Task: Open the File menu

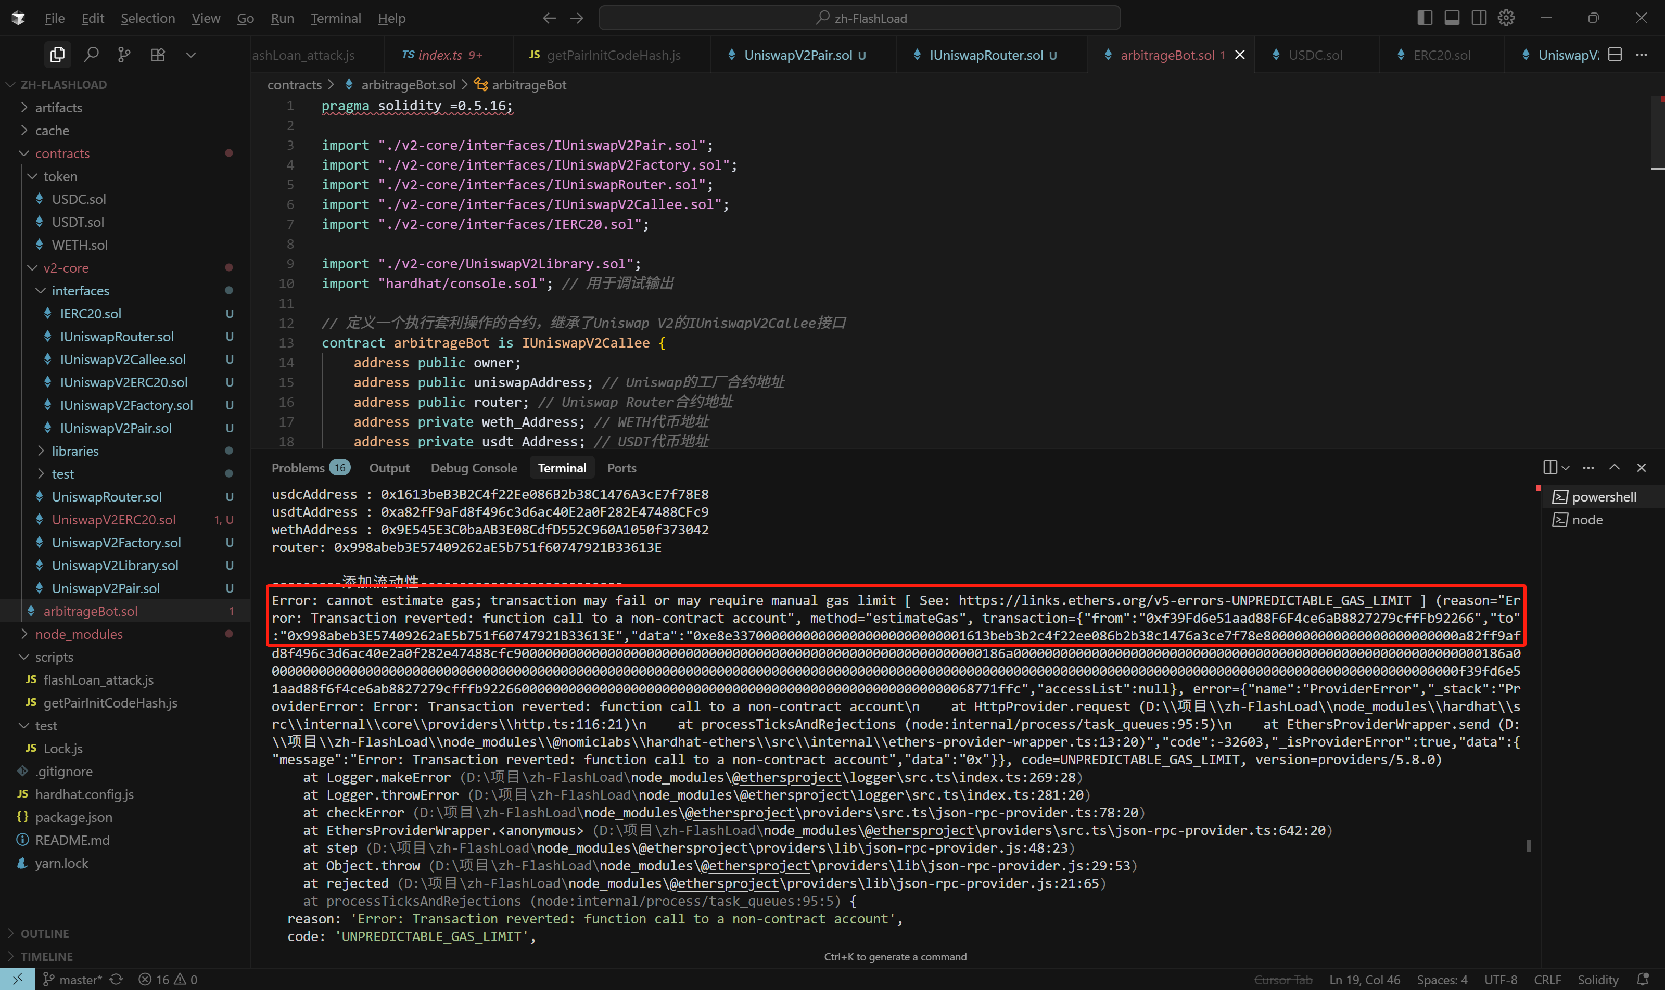Action: pyautogui.click(x=55, y=18)
